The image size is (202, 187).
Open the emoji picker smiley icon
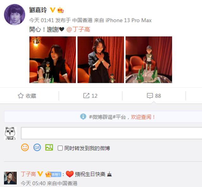pyautogui.click(x=25, y=147)
